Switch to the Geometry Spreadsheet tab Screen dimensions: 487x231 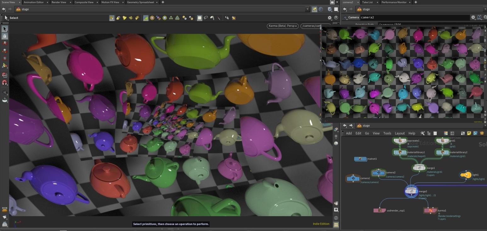point(141,2)
